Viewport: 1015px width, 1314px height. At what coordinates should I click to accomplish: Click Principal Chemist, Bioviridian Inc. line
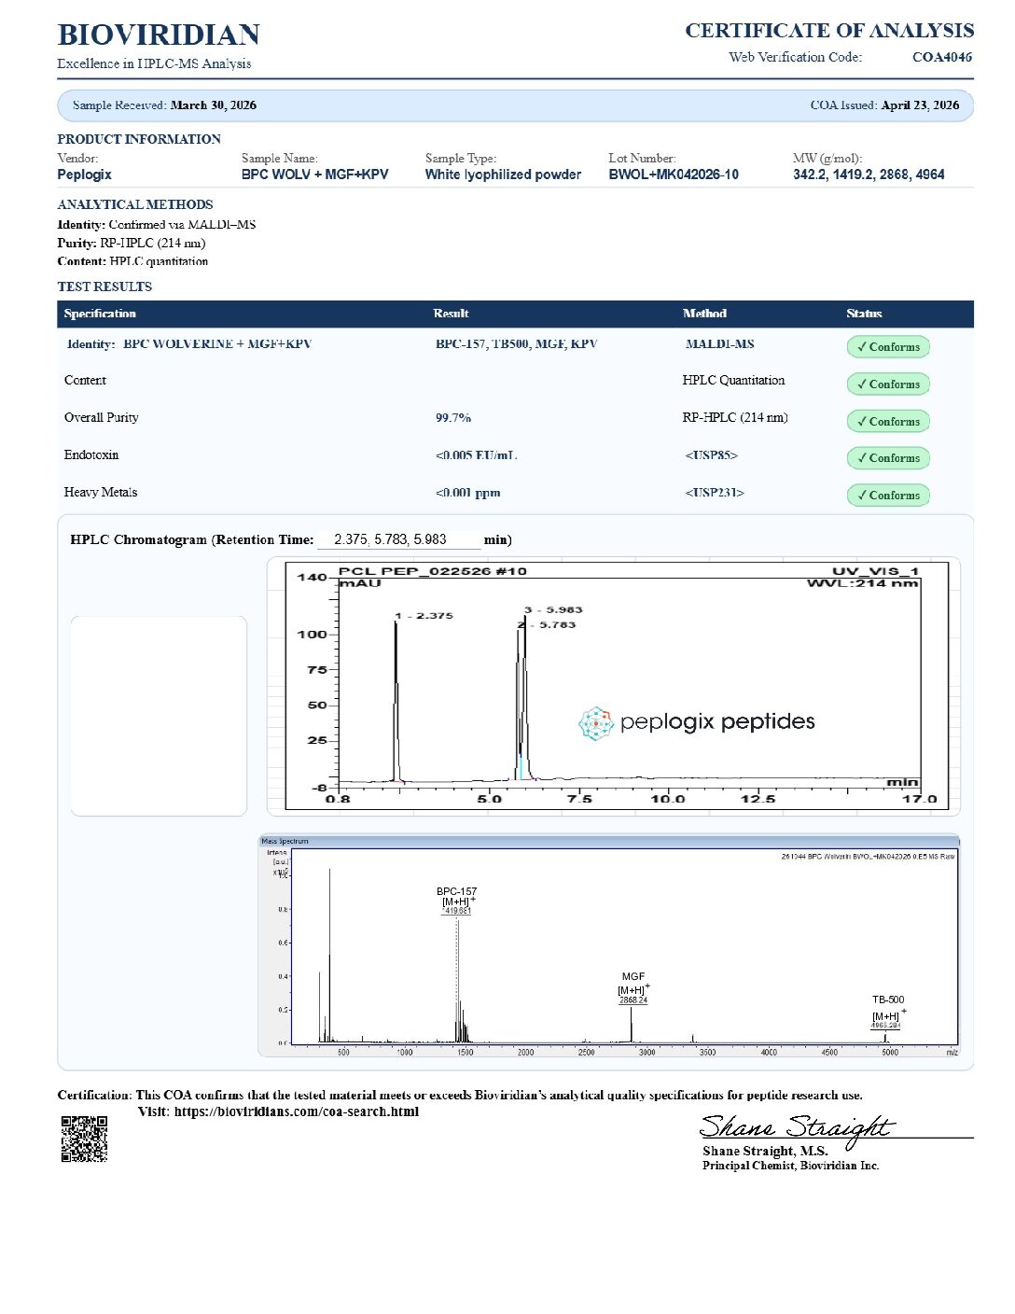click(790, 1166)
